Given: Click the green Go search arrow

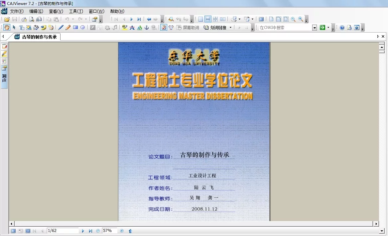Looking at the screenshot, I should 323,28.
